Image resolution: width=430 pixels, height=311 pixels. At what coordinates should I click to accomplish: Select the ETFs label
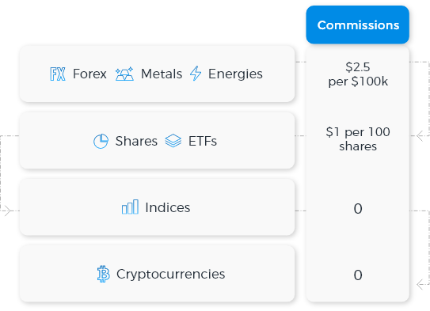click(203, 141)
